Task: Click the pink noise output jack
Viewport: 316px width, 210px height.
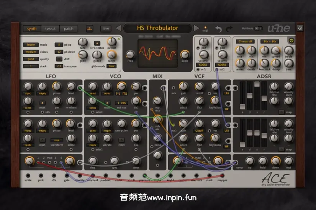Action: [41, 175]
